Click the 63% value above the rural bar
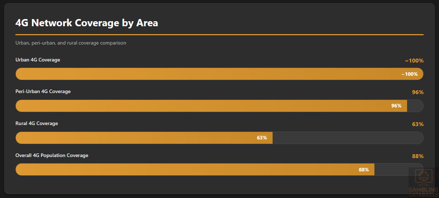This screenshot has width=439, height=198. pyautogui.click(x=418, y=124)
